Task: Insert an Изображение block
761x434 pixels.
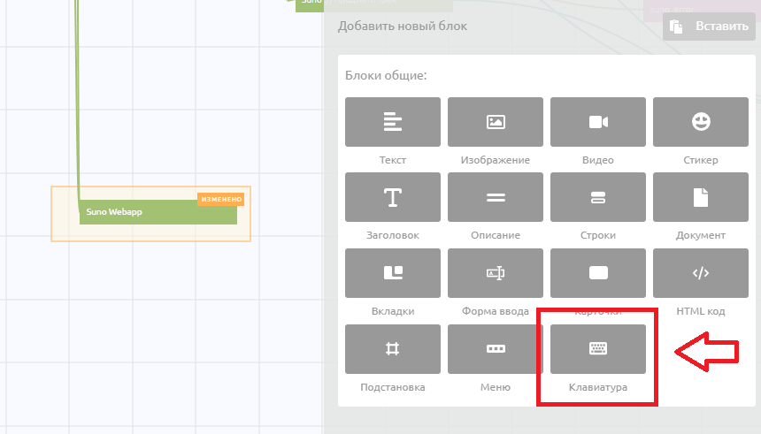Action: tap(495, 122)
